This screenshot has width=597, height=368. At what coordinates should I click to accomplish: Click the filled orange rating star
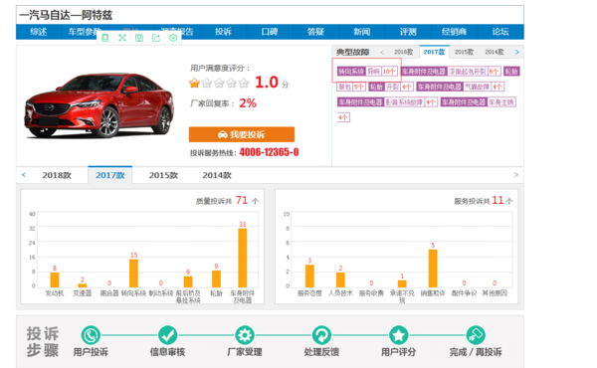[x=195, y=83]
